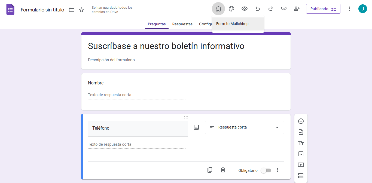Image resolution: width=372 pixels, height=183 pixels.
Task: Preview the form with eye icon
Action: [245, 9]
